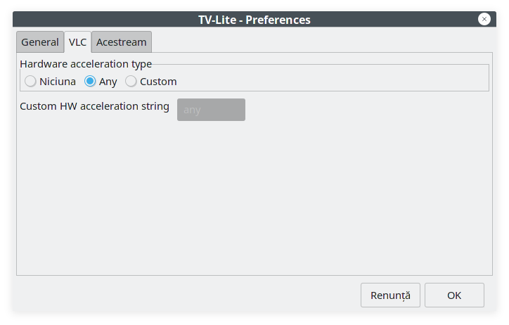Click the Any option label text

pyautogui.click(x=108, y=82)
